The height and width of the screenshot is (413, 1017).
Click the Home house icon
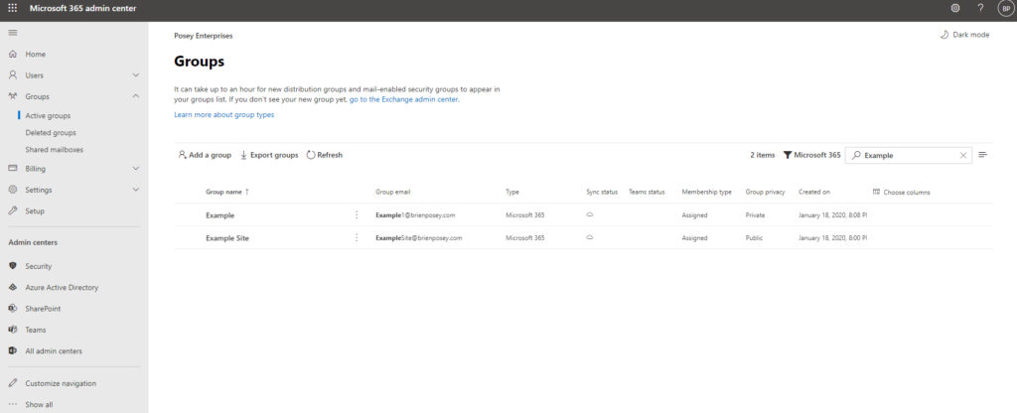12,54
